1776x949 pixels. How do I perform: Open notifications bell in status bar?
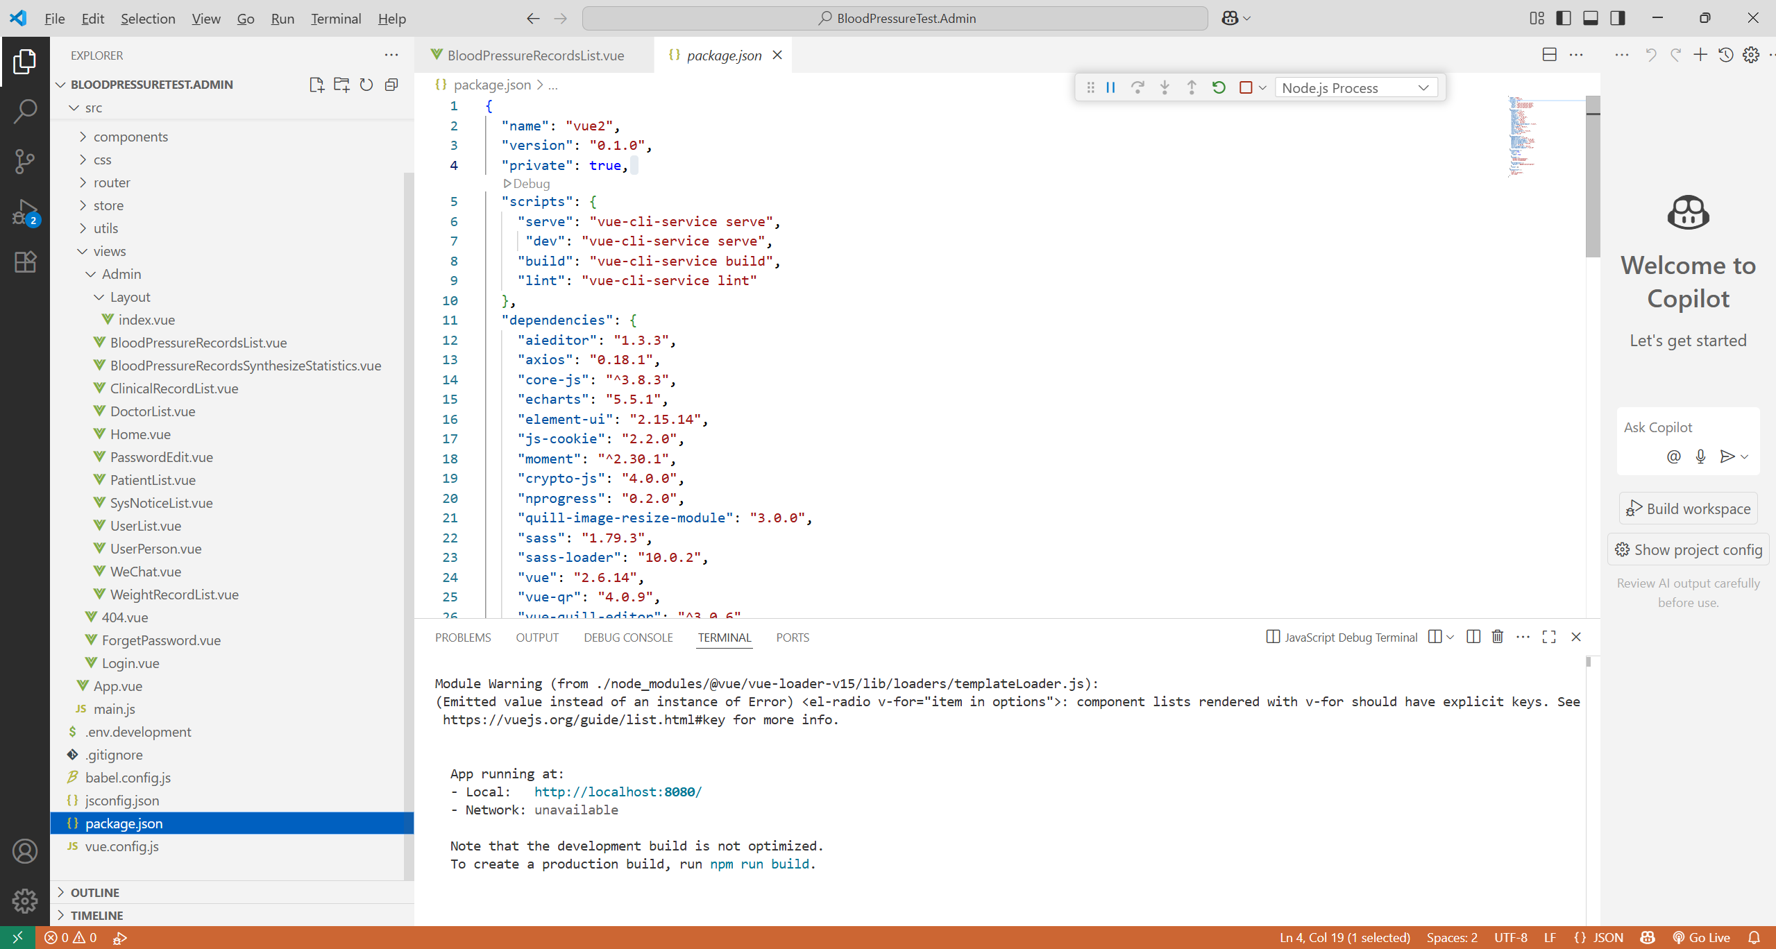tap(1754, 938)
